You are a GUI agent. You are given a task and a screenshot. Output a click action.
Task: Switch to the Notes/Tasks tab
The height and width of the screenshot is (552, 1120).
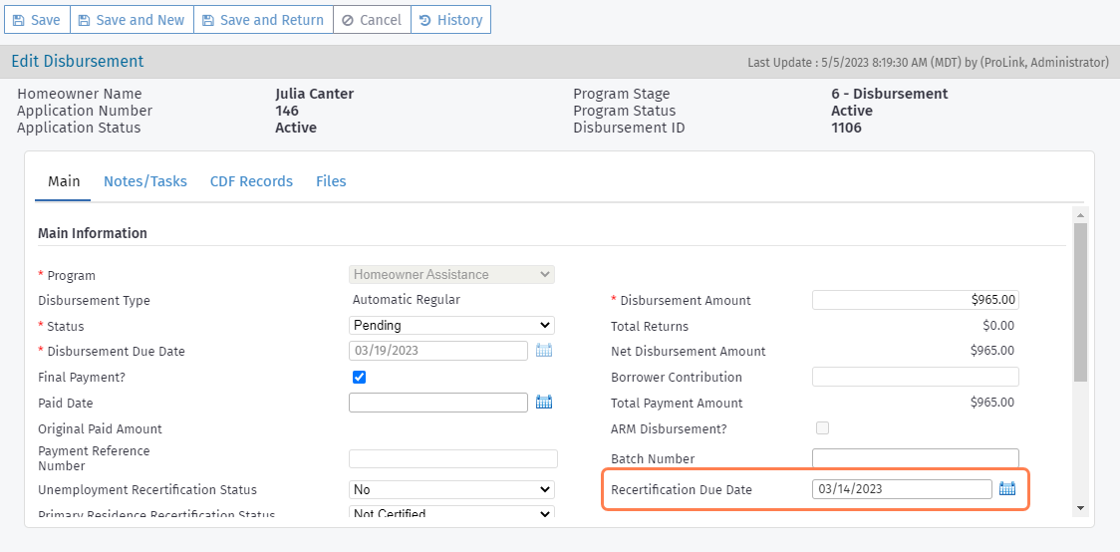tap(145, 181)
